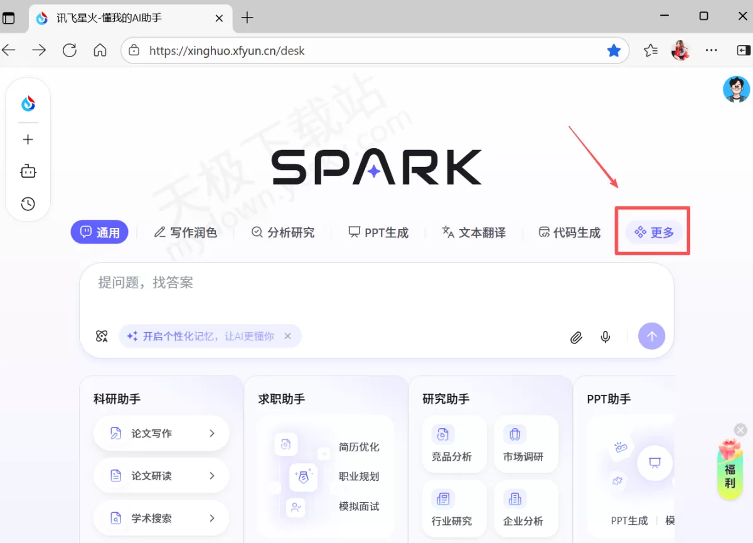Select the 通用 mode tab
This screenshot has height=543, width=753.
click(x=99, y=232)
